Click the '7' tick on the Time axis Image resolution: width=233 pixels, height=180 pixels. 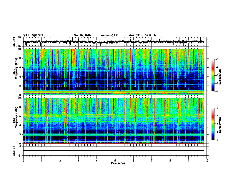(152, 161)
